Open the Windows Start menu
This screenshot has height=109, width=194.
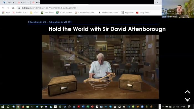(2, 107)
